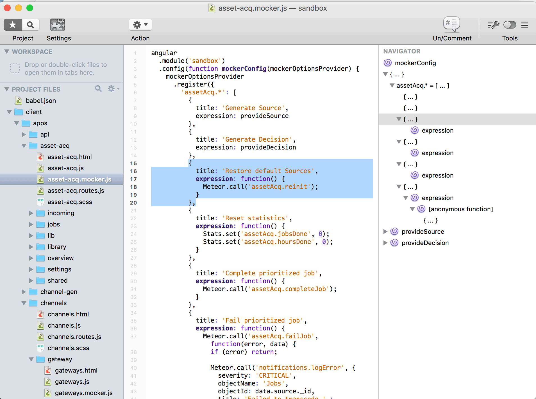The image size is (536, 399).
Task: Open asset-acq.js file
Action: [66, 168]
